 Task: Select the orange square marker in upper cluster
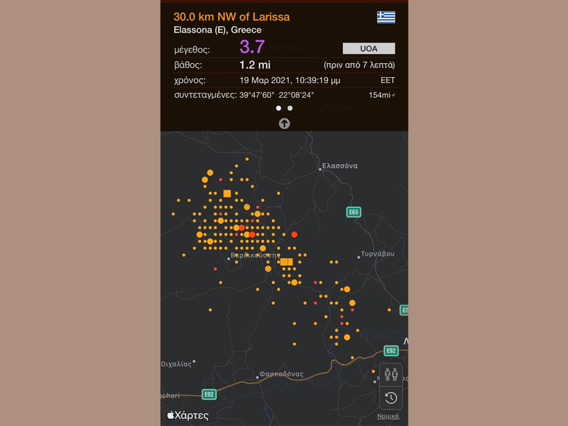227,193
